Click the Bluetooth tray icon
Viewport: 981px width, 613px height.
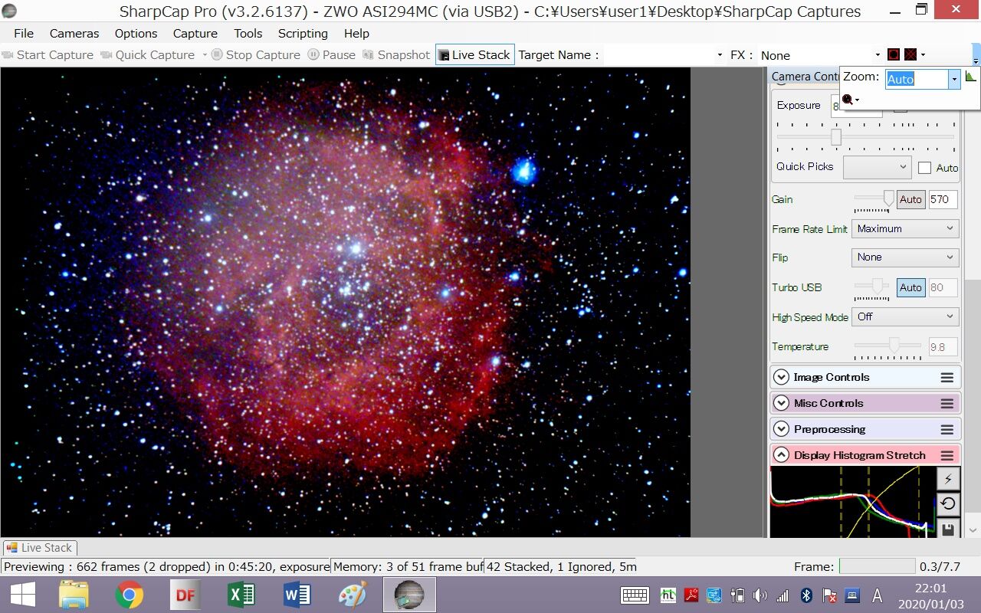point(806,595)
